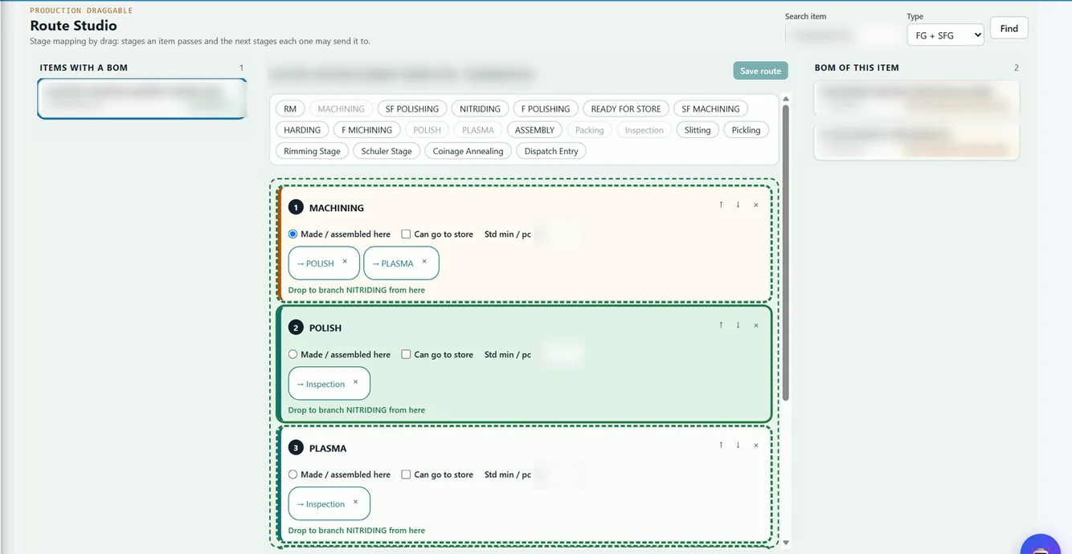Screen dimensions: 1072x554
Task: Pick the RM stage chip
Action: [290, 108]
